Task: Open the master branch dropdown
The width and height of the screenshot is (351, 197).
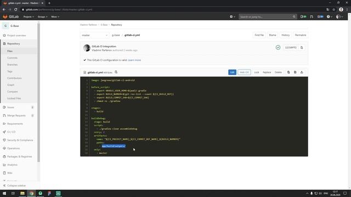Action: click(x=94, y=35)
